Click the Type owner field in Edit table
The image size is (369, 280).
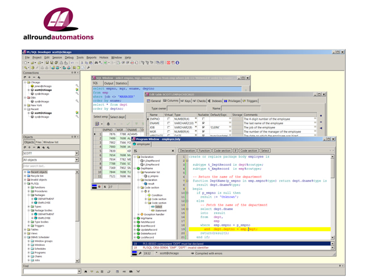[187, 108]
